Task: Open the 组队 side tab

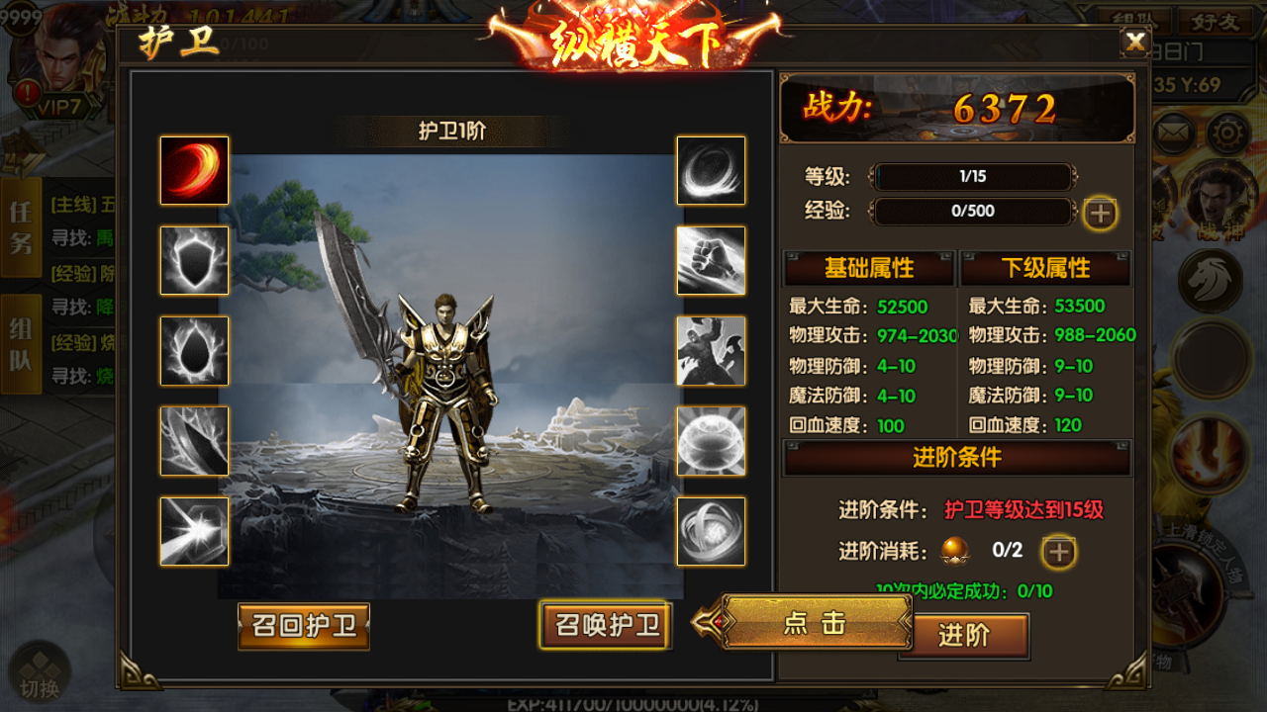Action: [21, 344]
